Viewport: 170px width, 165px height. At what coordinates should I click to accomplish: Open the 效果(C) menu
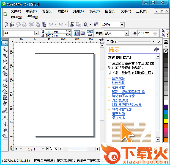(x=94, y=11)
